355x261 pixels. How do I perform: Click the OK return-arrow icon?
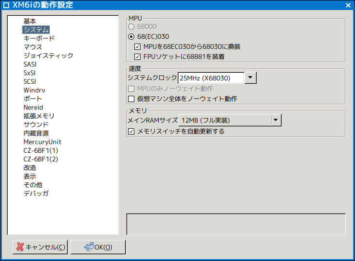coord(89,247)
